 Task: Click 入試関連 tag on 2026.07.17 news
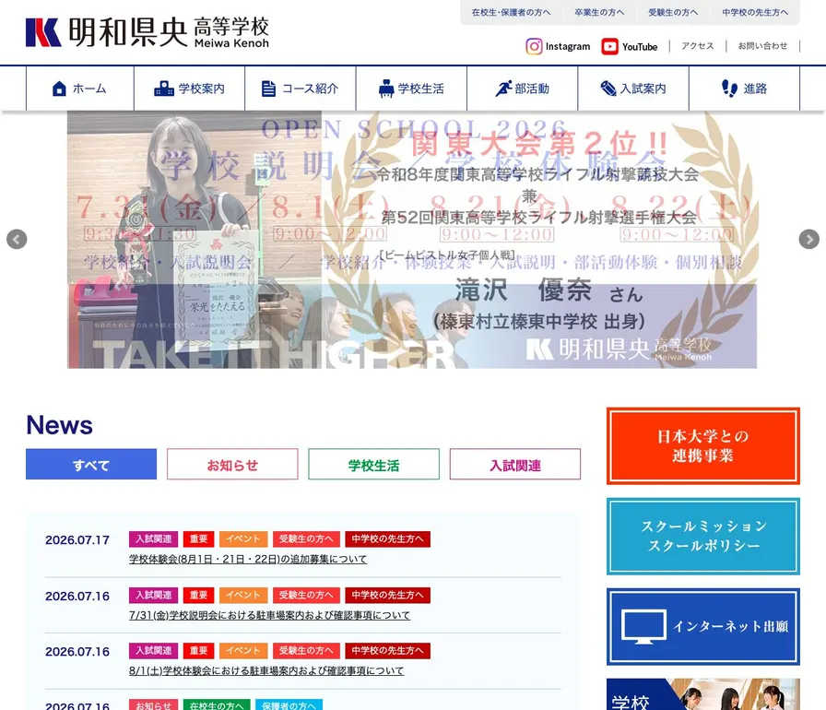click(153, 538)
